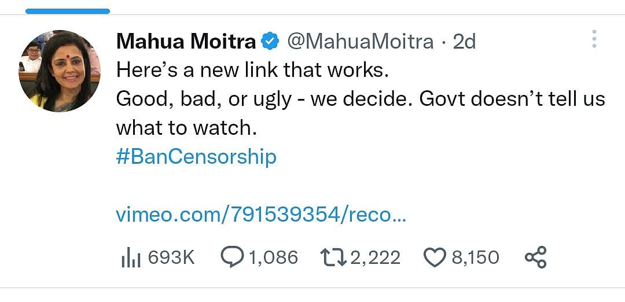The width and height of the screenshot is (625, 302).
Task: Select the blue underlined active tab indicator
Action: coord(68,11)
